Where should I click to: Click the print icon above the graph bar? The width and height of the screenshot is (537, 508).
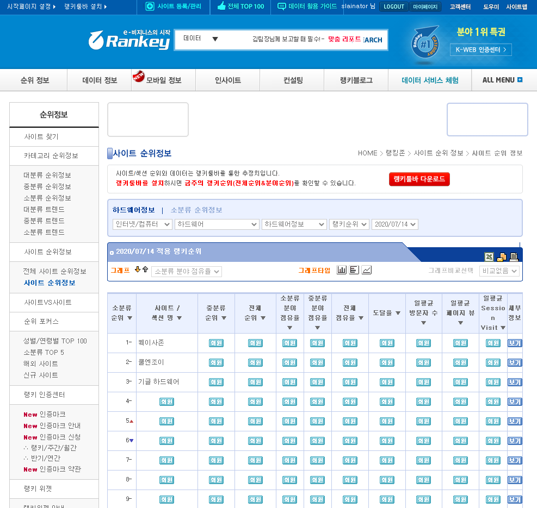click(514, 257)
